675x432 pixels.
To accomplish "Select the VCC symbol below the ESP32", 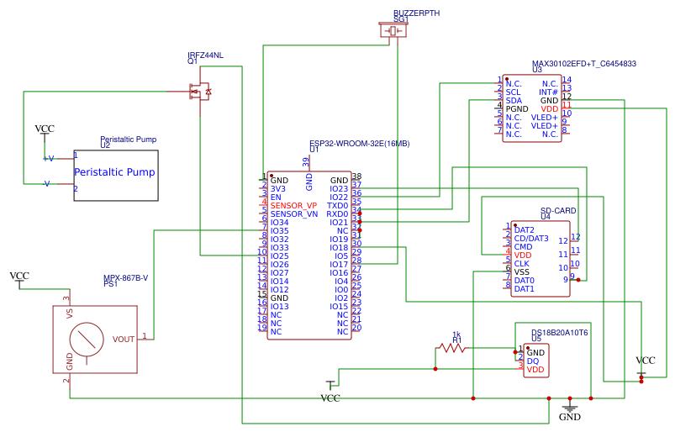I will point(330,392).
